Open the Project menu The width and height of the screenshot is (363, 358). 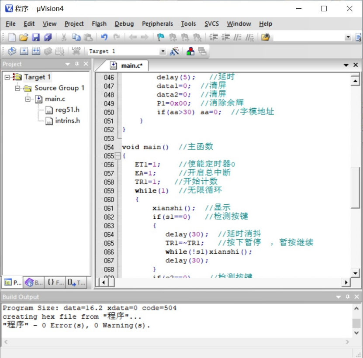[x=74, y=24]
